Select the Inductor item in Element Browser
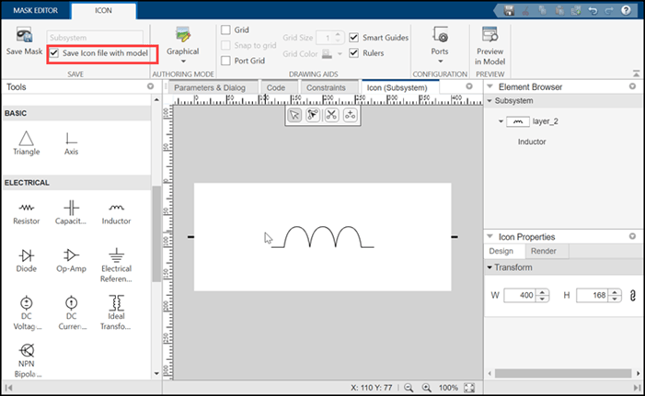The width and height of the screenshot is (645, 396). coord(532,141)
